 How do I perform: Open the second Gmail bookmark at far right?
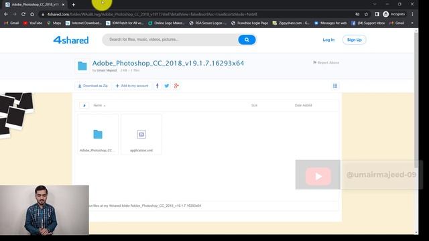397,23
